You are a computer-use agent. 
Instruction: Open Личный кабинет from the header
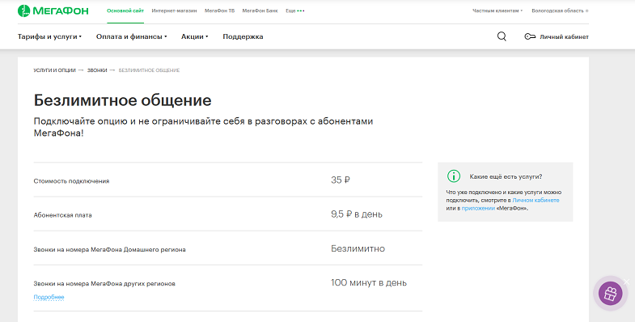[564, 37]
